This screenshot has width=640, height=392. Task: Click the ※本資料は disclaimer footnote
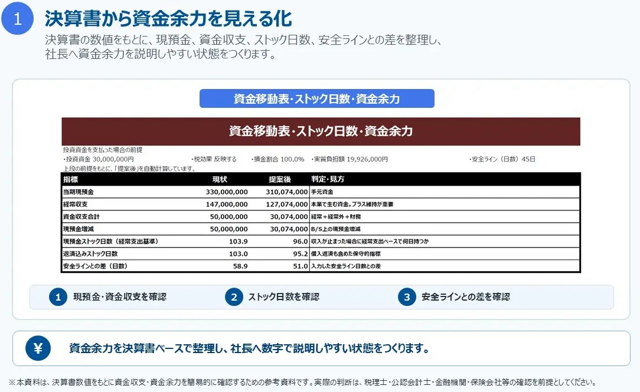(x=302, y=382)
